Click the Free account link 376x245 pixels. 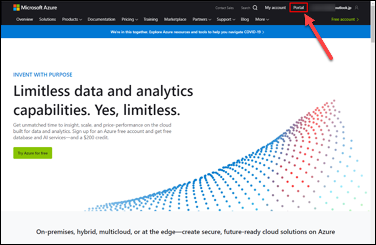point(345,20)
